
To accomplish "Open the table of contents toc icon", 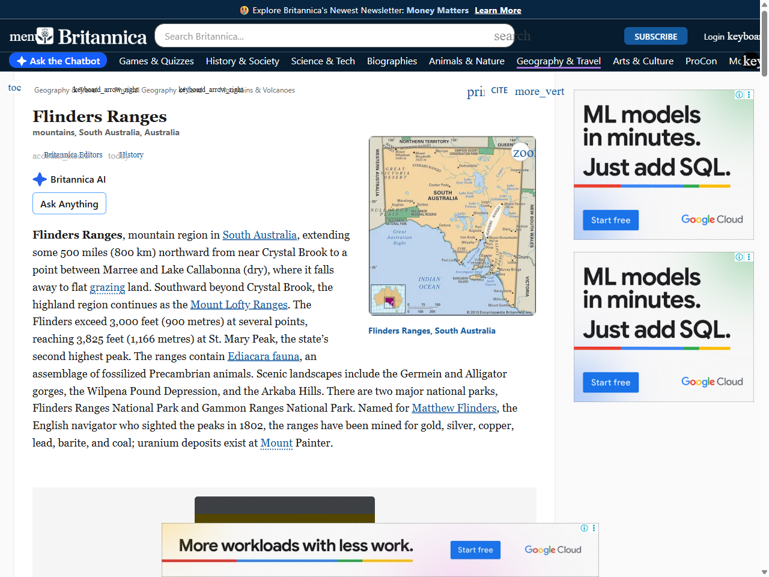I will click(x=14, y=88).
